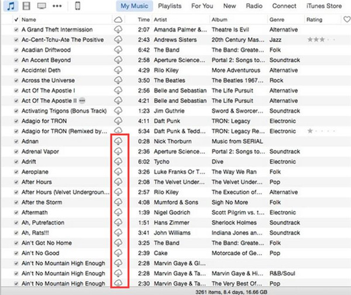Viewport: 351px width, 295px height.
Task: Sort songs by Rating column
Action: [x=314, y=20]
